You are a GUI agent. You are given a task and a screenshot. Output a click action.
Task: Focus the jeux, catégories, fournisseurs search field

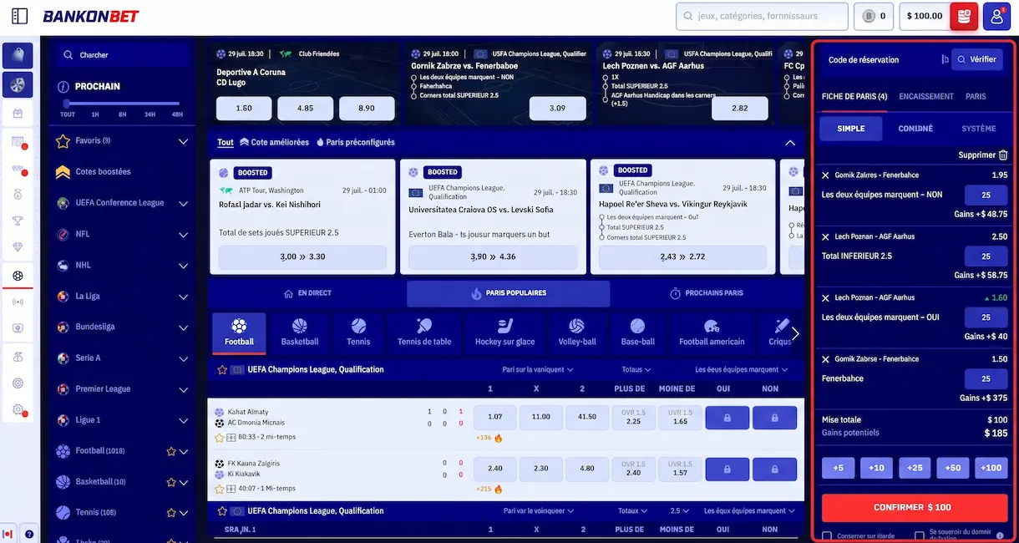click(x=761, y=16)
